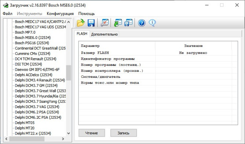Select Daewoo GM IEFI-6/ITMS-6F entry

(x=37, y=70)
